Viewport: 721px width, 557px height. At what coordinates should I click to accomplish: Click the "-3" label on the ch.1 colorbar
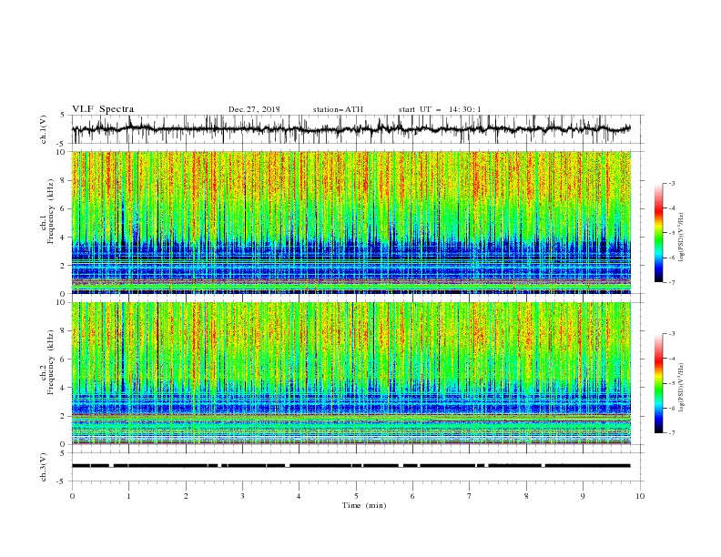click(672, 183)
